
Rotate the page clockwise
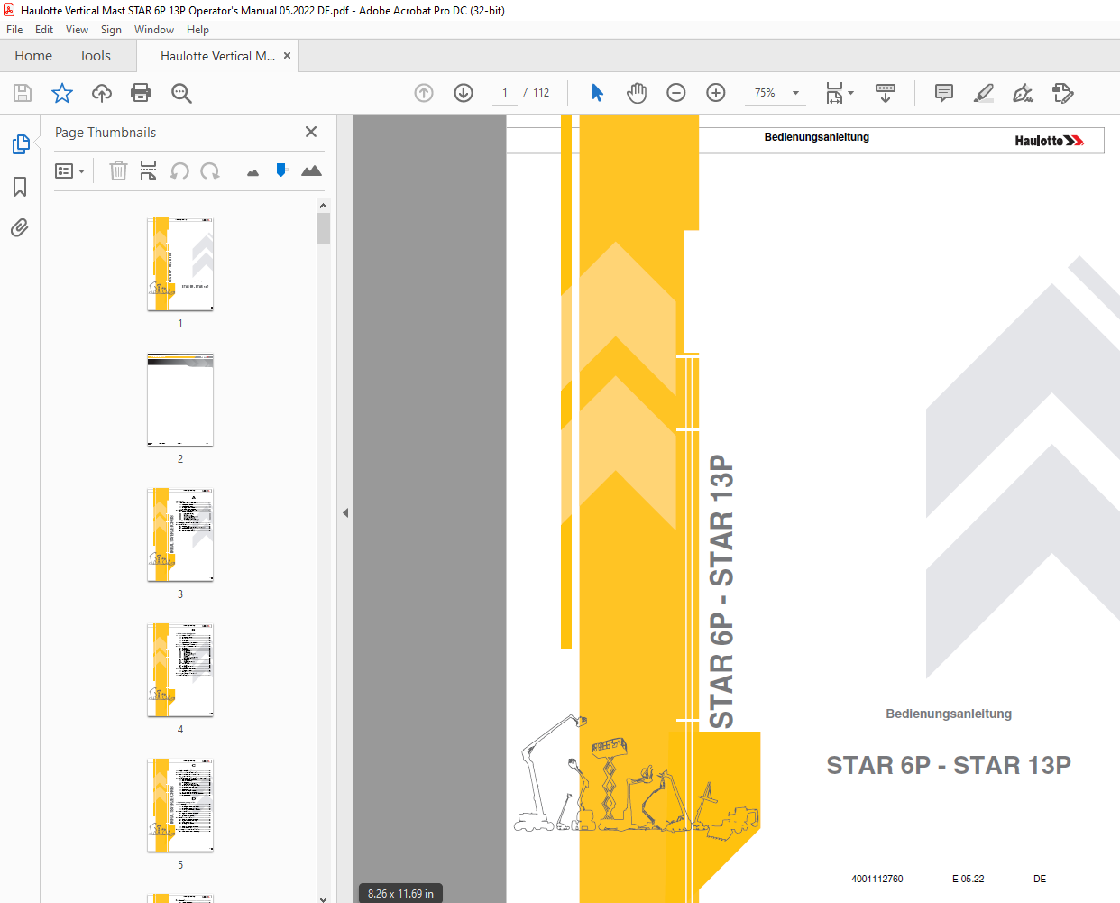(x=210, y=170)
